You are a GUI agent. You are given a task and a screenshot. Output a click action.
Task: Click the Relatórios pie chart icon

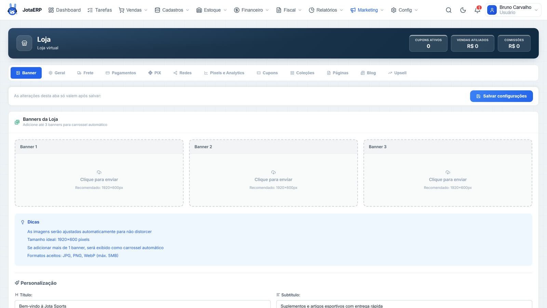(x=311, y=10)
